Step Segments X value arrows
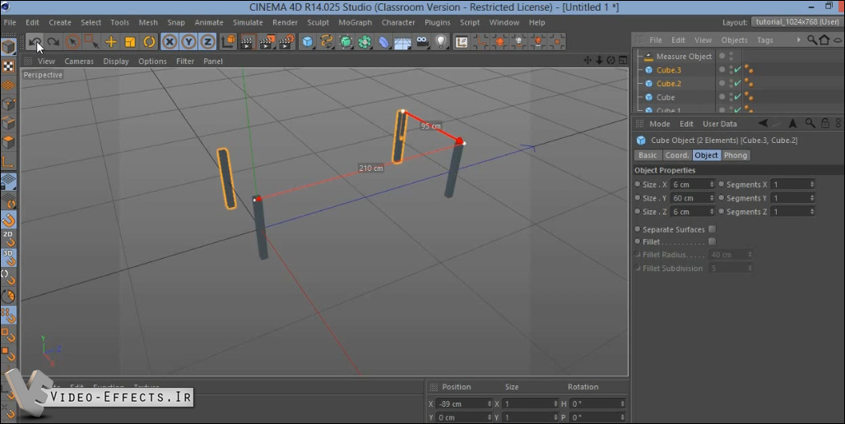845x424 pixels. pyautogui.click(x=812, y=185)
